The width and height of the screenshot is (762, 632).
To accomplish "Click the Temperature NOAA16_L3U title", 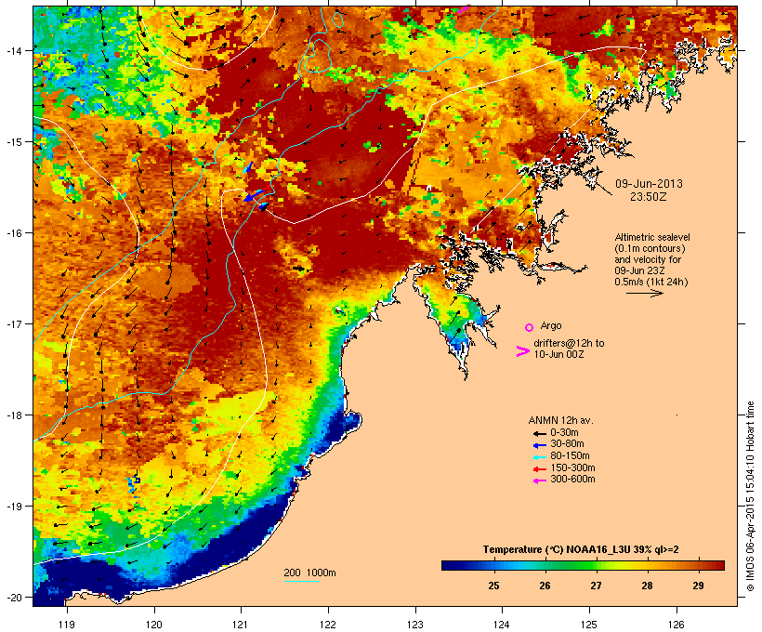I will point(581,549).
